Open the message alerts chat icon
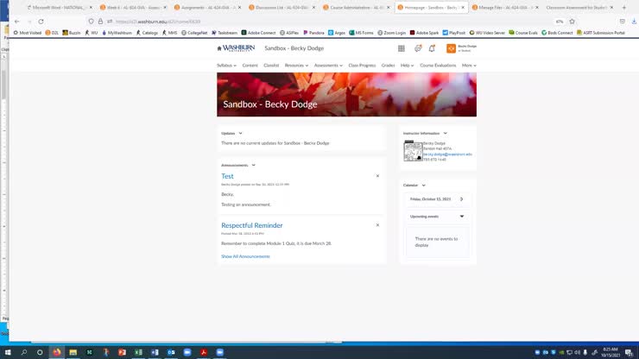 click(x=418, y=48)
